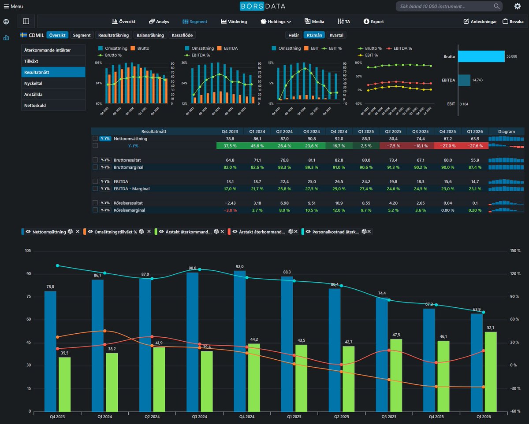Open Nettoskuld in side list
The image size is (529, 424).
[53, 105]
